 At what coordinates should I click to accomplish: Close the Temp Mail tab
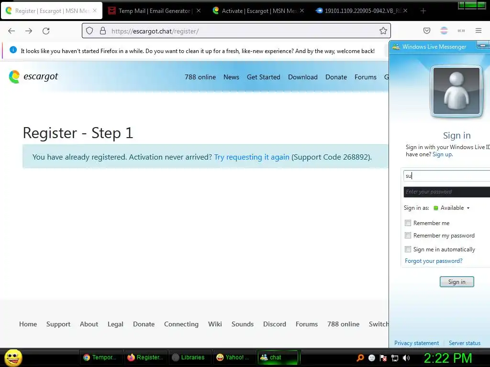point(199,11)
